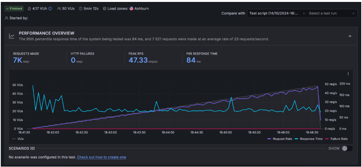
Task: Click the Failure Rate legend color swatch
Action: (x=327, y=139)
